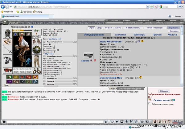Click the round green shield slot
Viewport: 185px width, 129px height.
[x=37, y=50]
